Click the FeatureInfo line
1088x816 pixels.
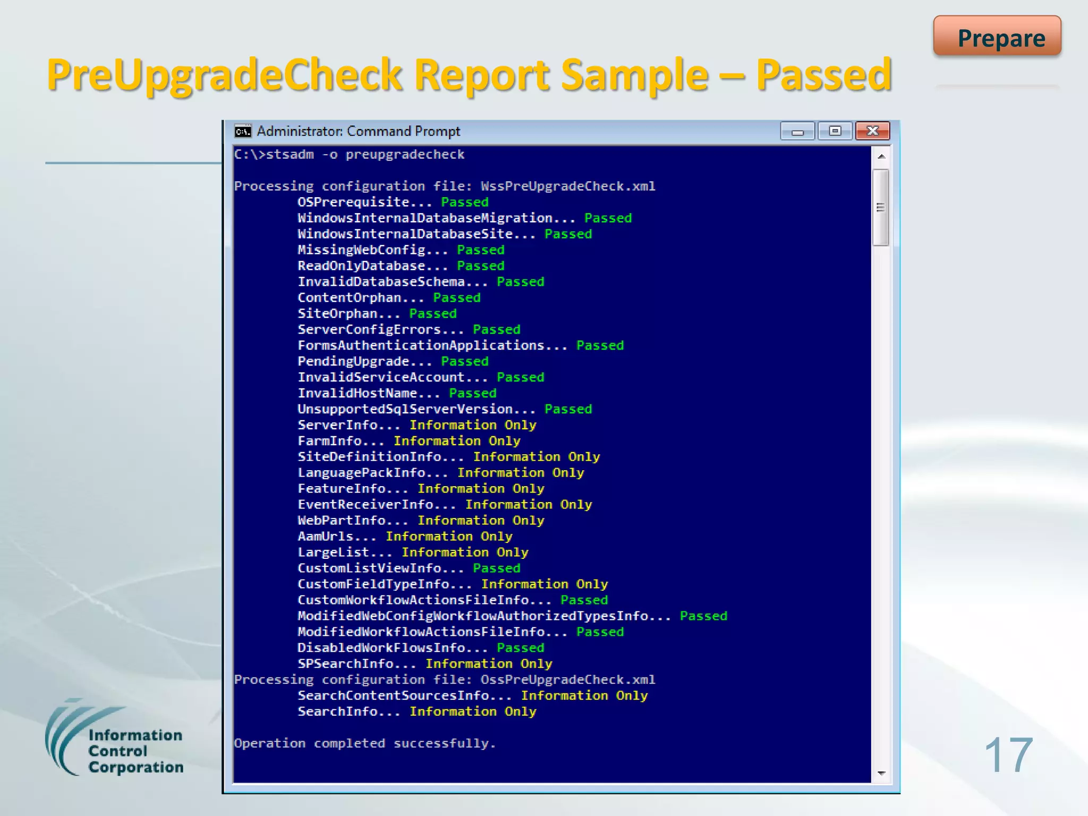421,489
